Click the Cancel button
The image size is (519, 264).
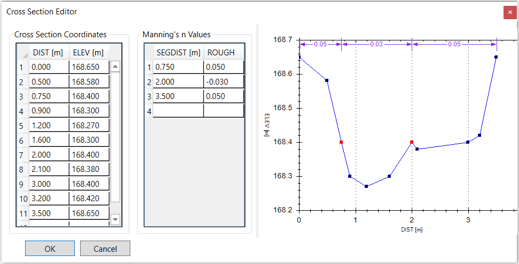105,249
